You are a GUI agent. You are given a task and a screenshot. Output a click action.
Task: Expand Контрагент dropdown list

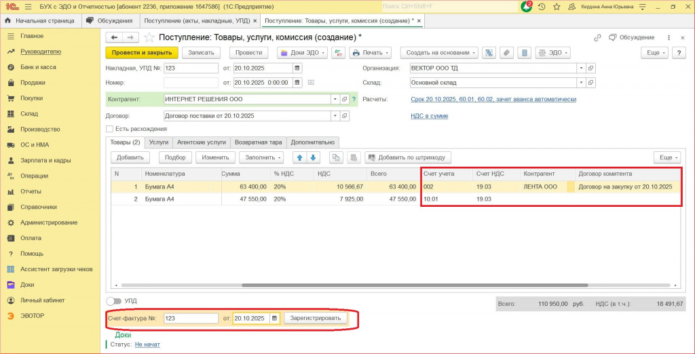(x=335, y=99)
